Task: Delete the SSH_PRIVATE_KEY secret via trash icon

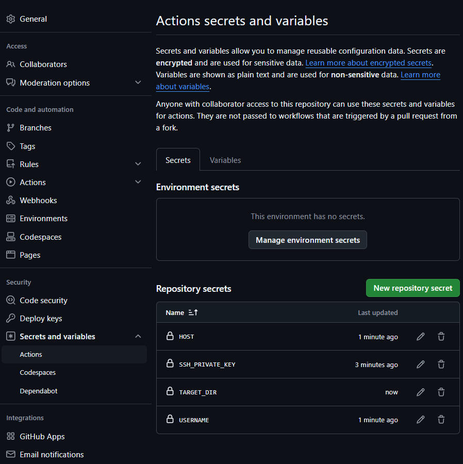Action: tap(441, 364)
